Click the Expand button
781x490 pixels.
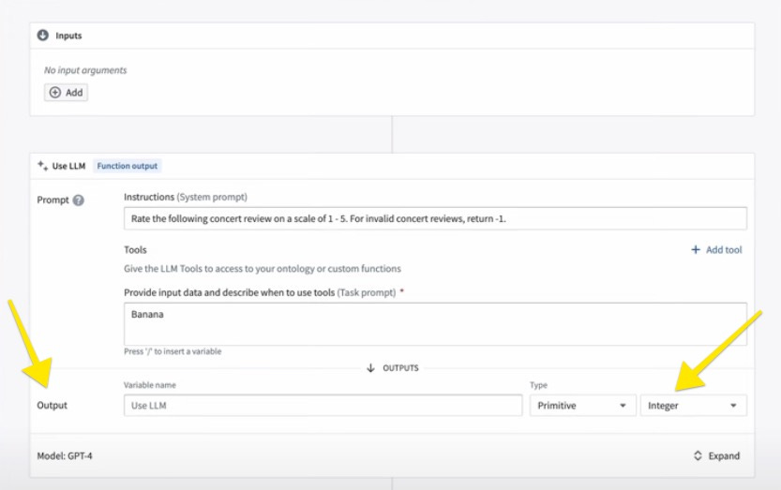click(x=716, y=455)
